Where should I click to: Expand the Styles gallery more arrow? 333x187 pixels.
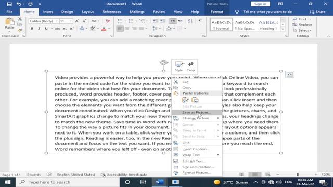(283, 30)
